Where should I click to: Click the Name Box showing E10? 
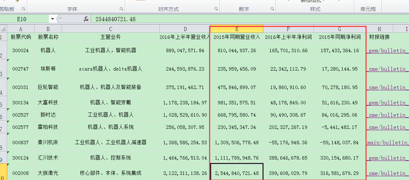click(25, 19)
